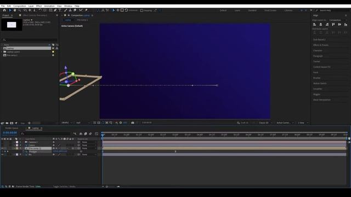Click Toggle Switches / Modes button

point(64,186)
